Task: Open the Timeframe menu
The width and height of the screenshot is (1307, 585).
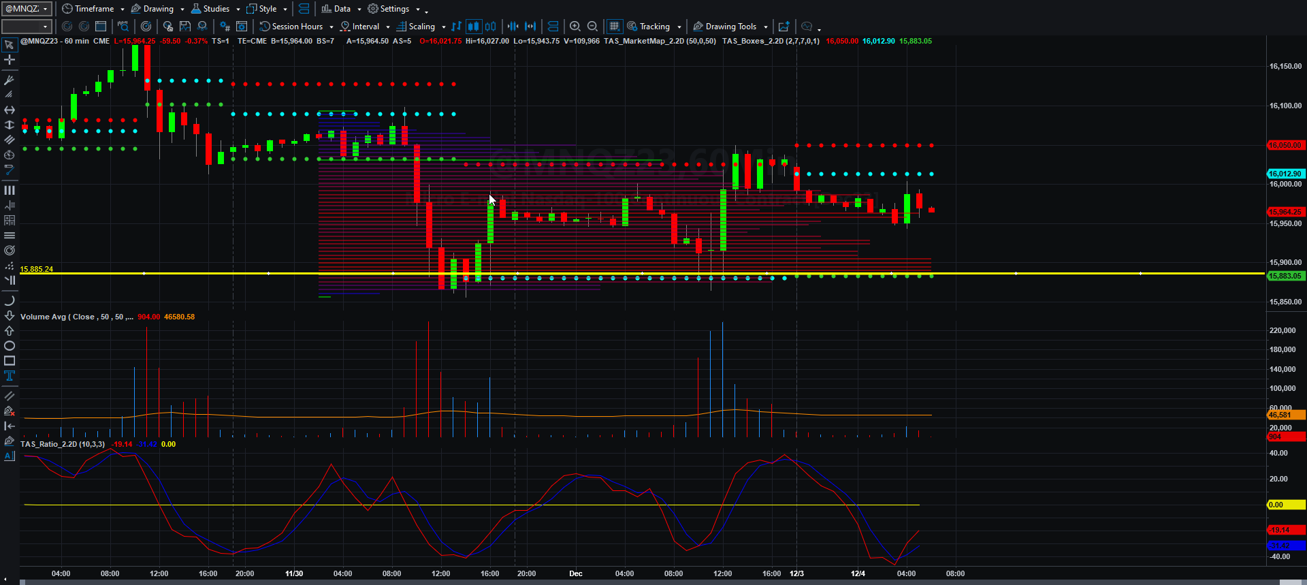Action: pos(93,9)
